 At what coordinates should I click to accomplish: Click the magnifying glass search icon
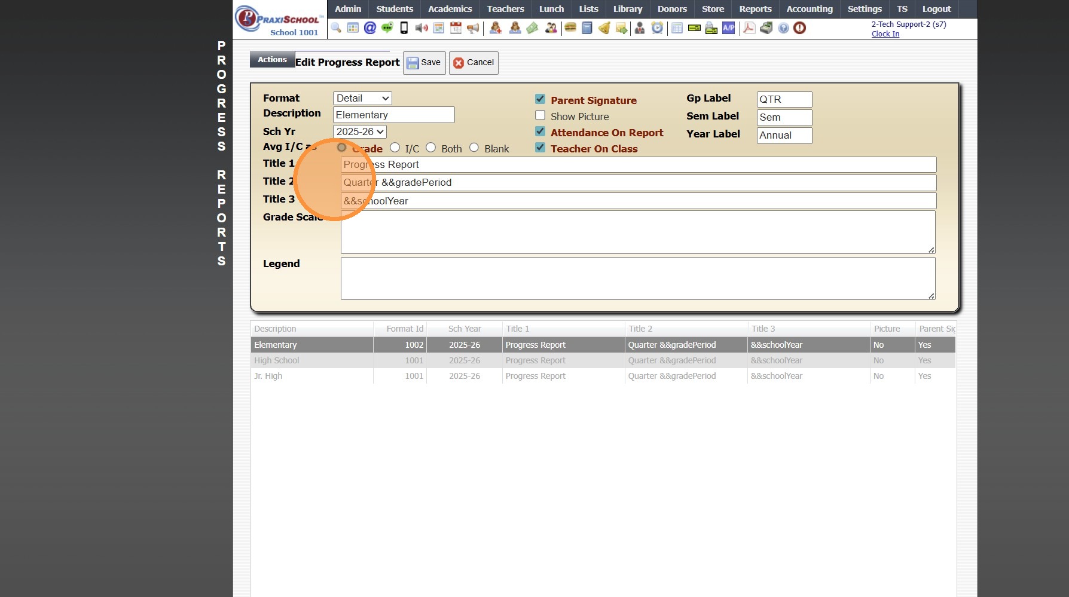click(x=336, y=28)
